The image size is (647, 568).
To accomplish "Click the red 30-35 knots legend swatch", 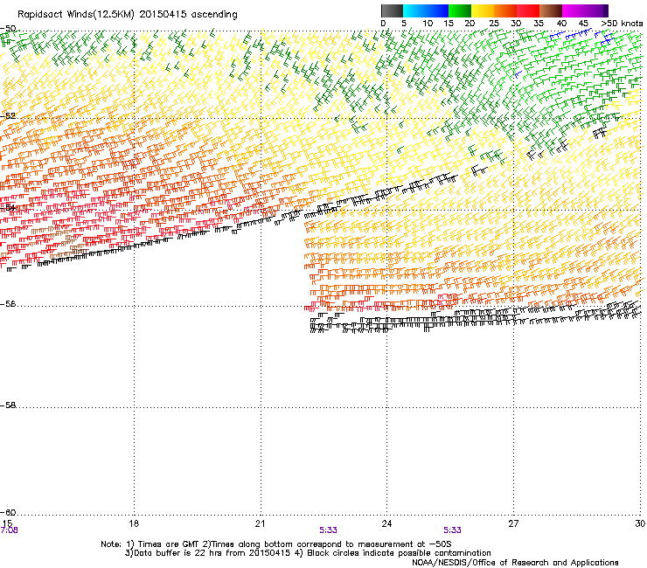I will pos(528,10).
